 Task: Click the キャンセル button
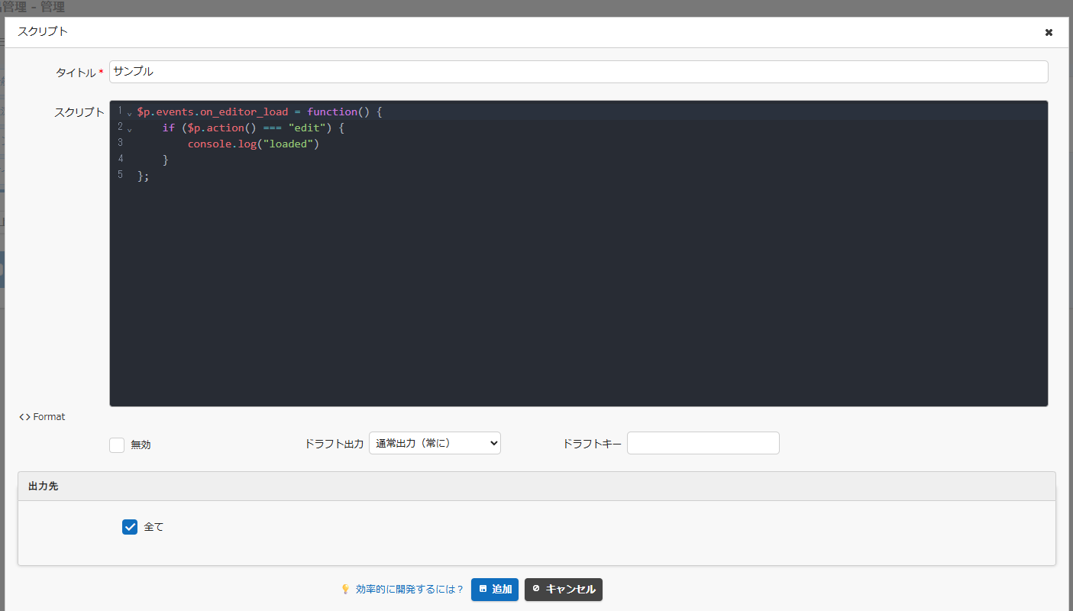point(564,590)
